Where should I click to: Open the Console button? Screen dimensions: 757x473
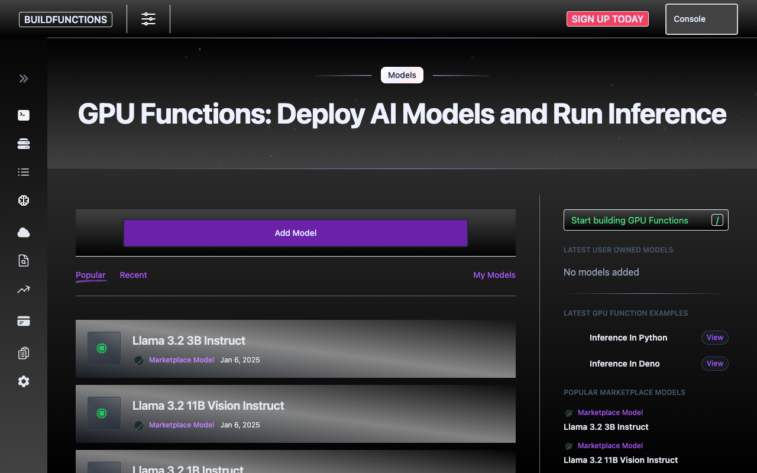point(701,19)
